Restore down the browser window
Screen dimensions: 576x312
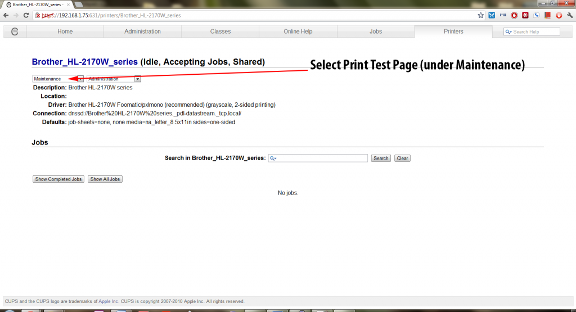coord(552,3)
